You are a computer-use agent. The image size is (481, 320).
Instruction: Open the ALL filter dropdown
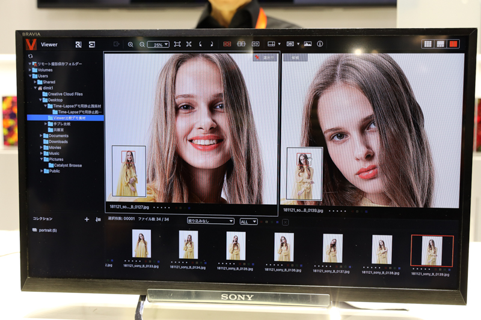click(x=248, y=222)
